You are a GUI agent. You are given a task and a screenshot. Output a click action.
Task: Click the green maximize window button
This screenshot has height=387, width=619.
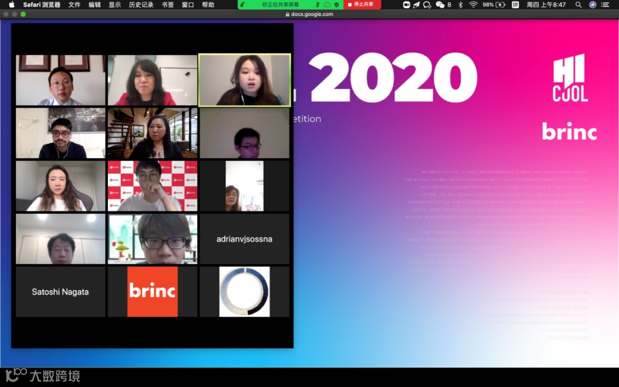coord(23,14)
